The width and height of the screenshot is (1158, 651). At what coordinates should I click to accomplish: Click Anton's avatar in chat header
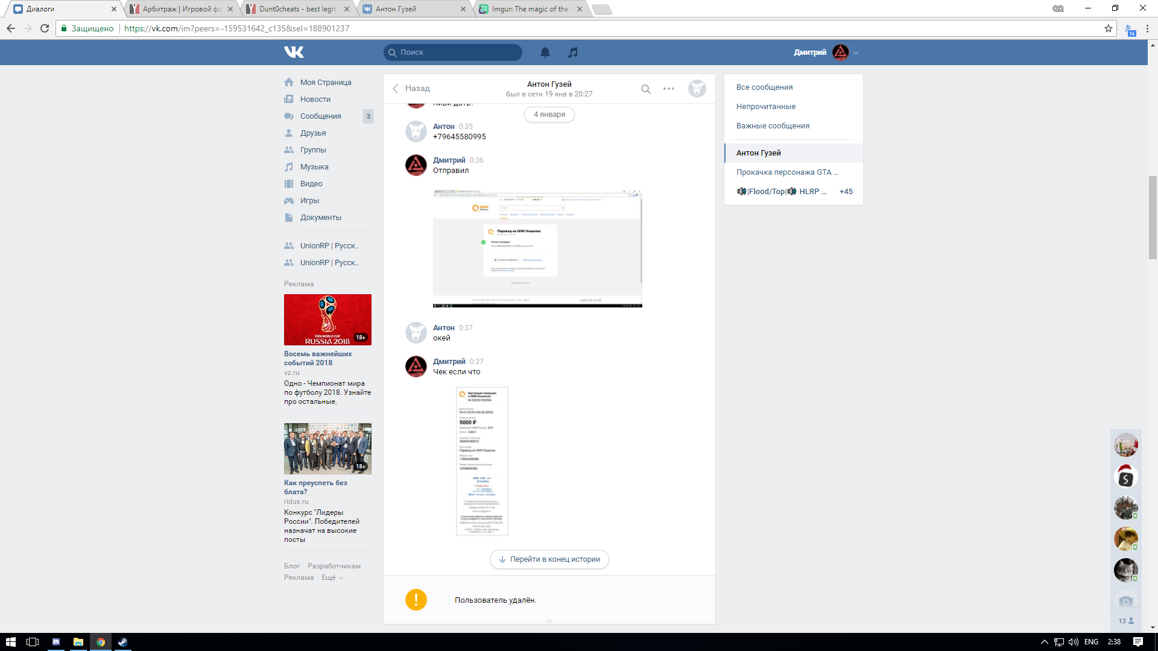tap(697, 89)
